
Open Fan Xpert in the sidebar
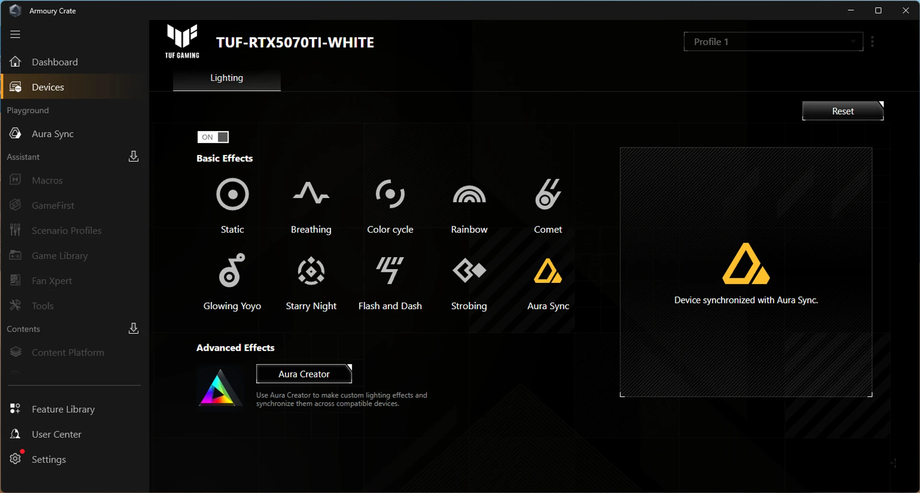(x=75, y=280)
